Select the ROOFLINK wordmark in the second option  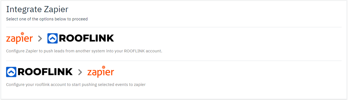pos(45,72)
